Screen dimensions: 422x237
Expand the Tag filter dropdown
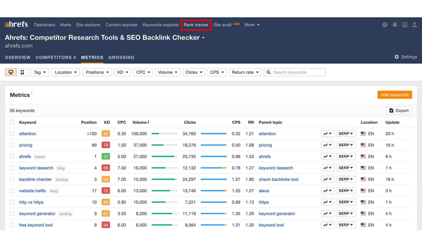tap(40, 72)
